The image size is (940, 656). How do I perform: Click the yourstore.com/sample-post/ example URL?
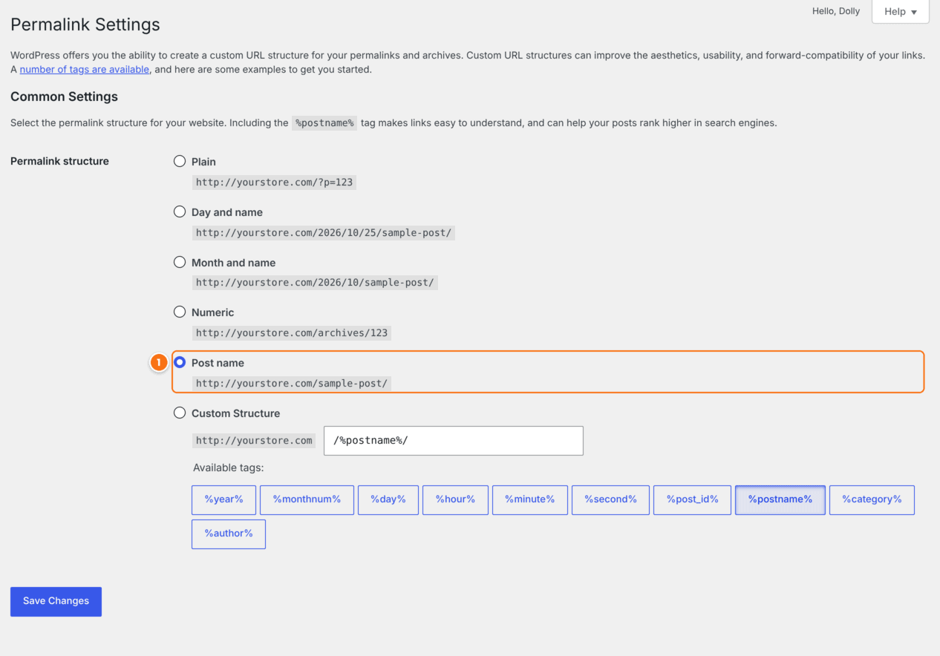[292, 383]
